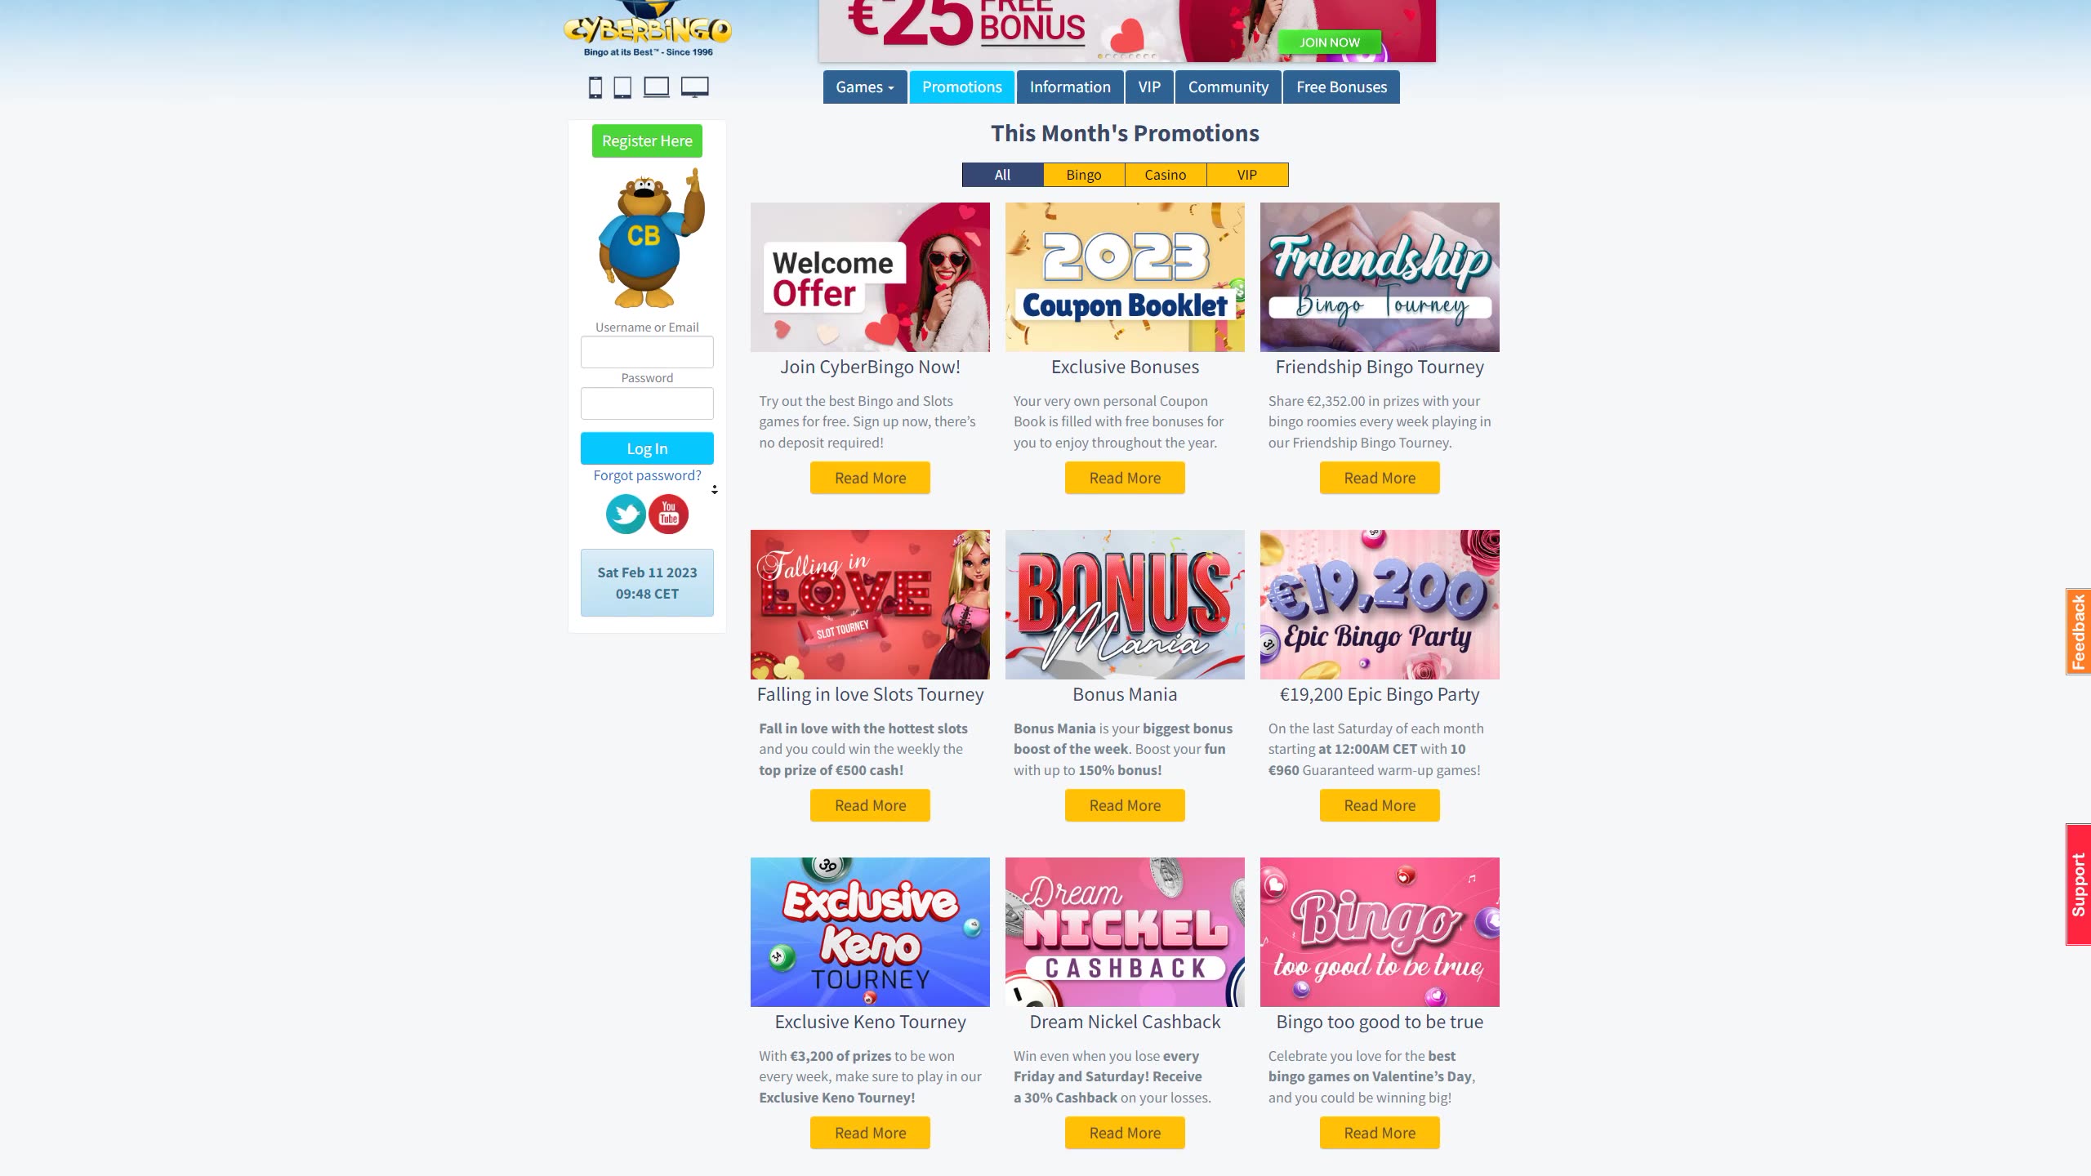2091x1176 pixels.
Task: Click the mobile phone device icon
Action: coord(595,87)
